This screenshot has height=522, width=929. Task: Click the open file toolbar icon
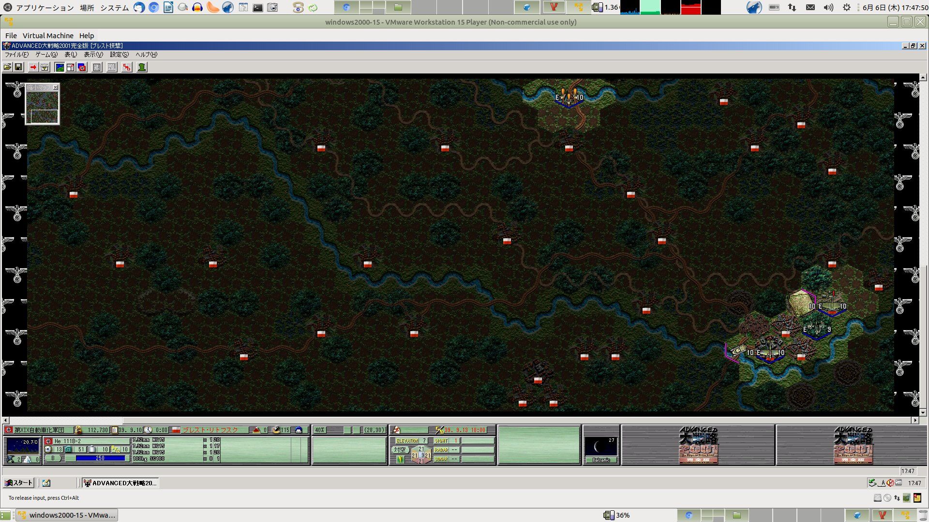click(x=8, y=67)
